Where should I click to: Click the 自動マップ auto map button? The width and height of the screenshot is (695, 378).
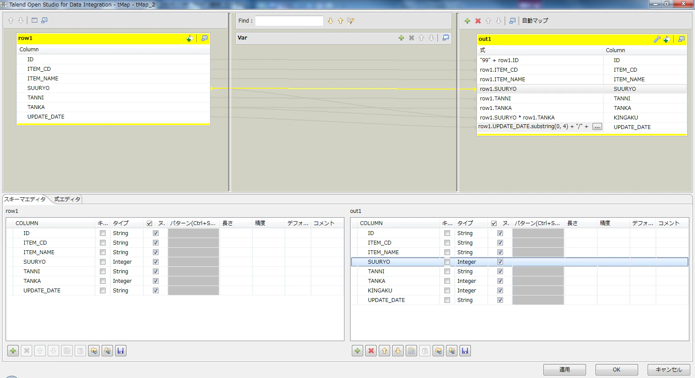pyautogui.click(x=535, y=21)
